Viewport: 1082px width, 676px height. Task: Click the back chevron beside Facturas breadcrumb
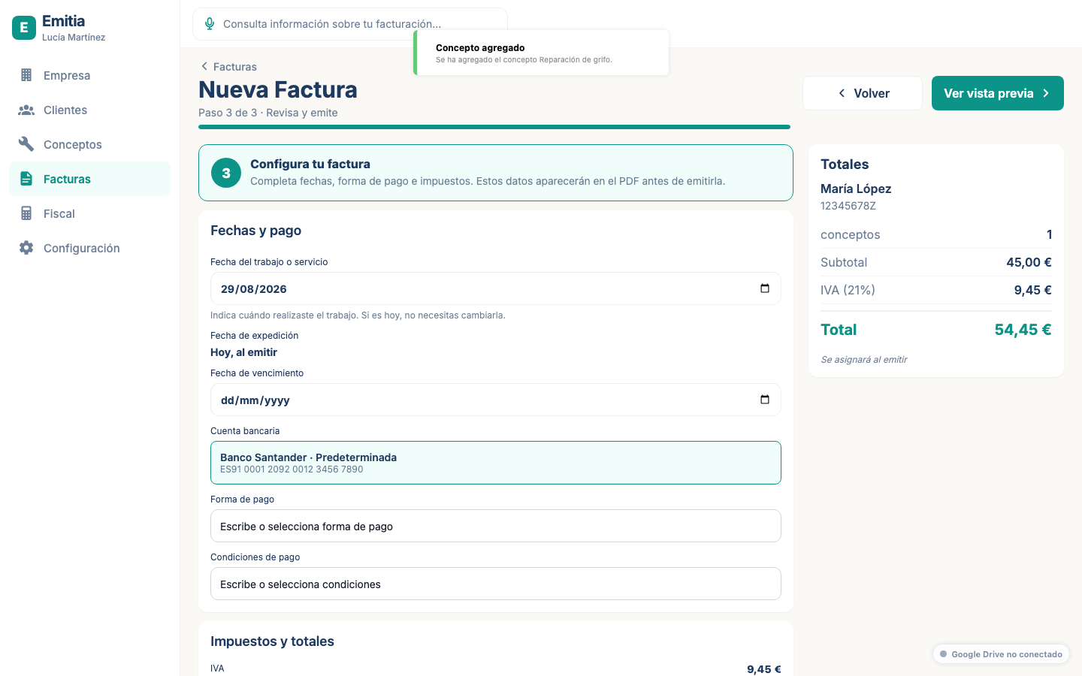coord(204,66)
